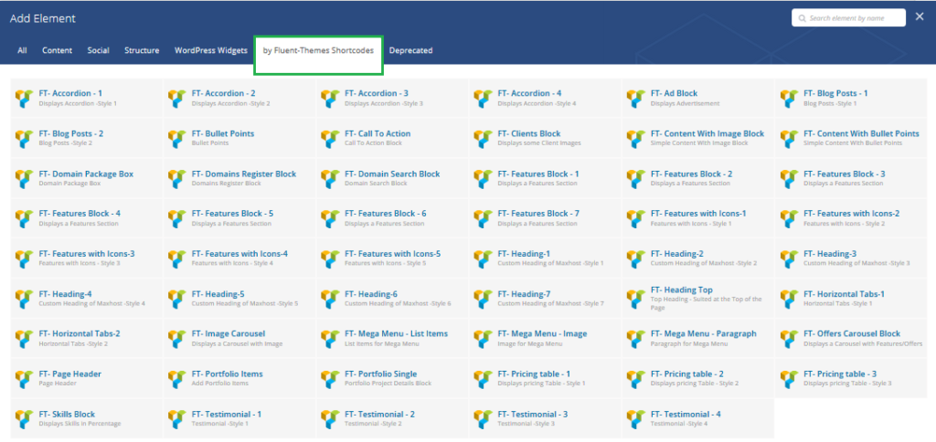936x442 pixels.
Task: Open the Social elements tab
Action: click(98, 51)
